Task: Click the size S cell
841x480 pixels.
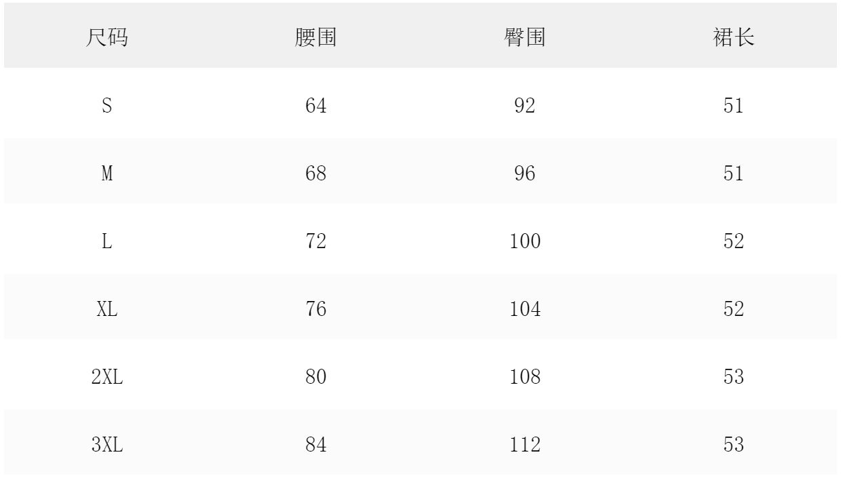Action: (107, 106)
